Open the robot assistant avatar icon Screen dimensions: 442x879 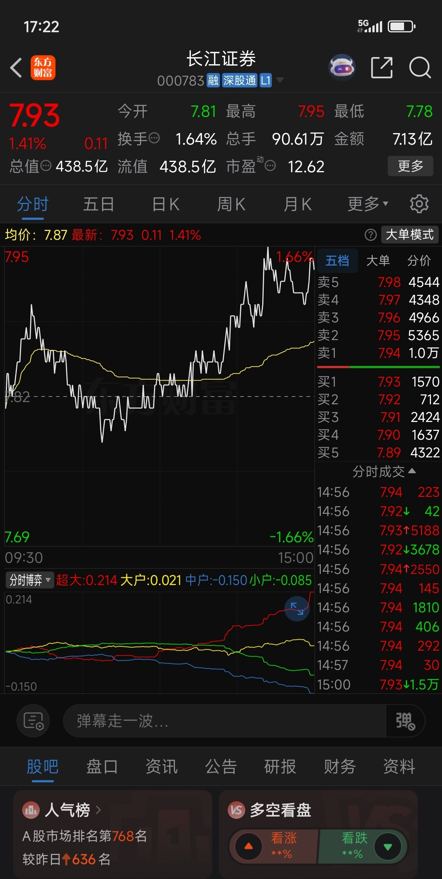tap(342, 68)
